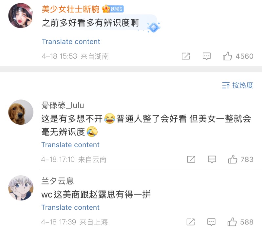This screenshot has height=231, width=262.
Task: Open username 兰夕云息 profile
Action: tap(58, 180)
